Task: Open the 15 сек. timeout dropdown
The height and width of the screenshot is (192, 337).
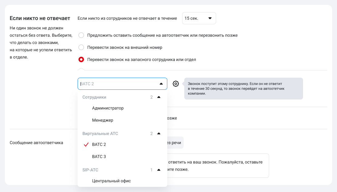Action: pos(199,18)
